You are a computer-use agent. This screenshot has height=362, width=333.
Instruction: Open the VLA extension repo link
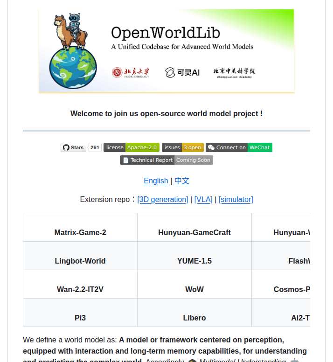coord(203,200)
